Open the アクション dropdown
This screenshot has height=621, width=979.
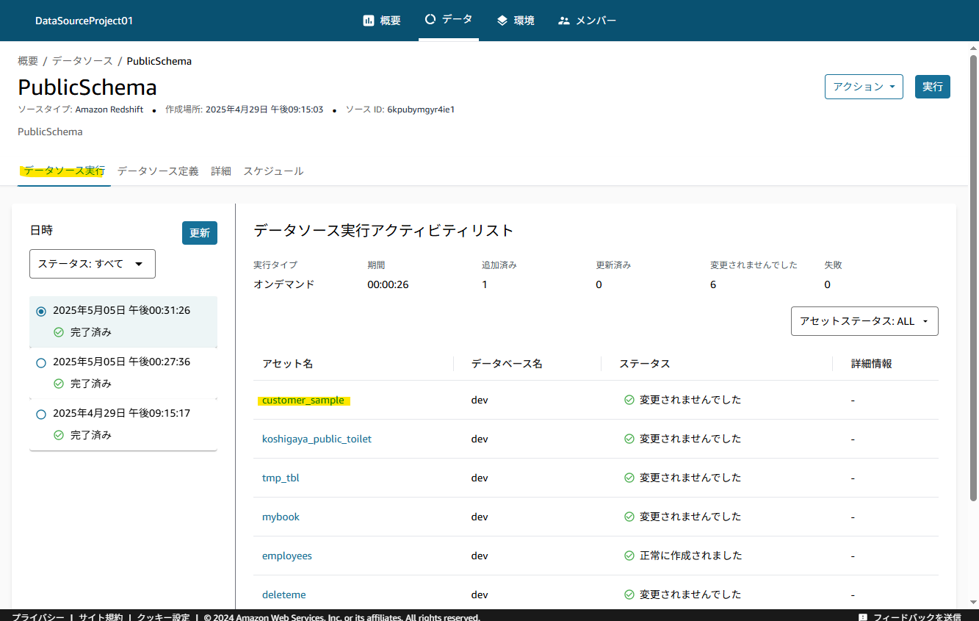point(864,87)
